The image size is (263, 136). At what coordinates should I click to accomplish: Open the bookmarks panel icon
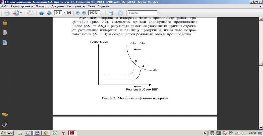point(5,42)
